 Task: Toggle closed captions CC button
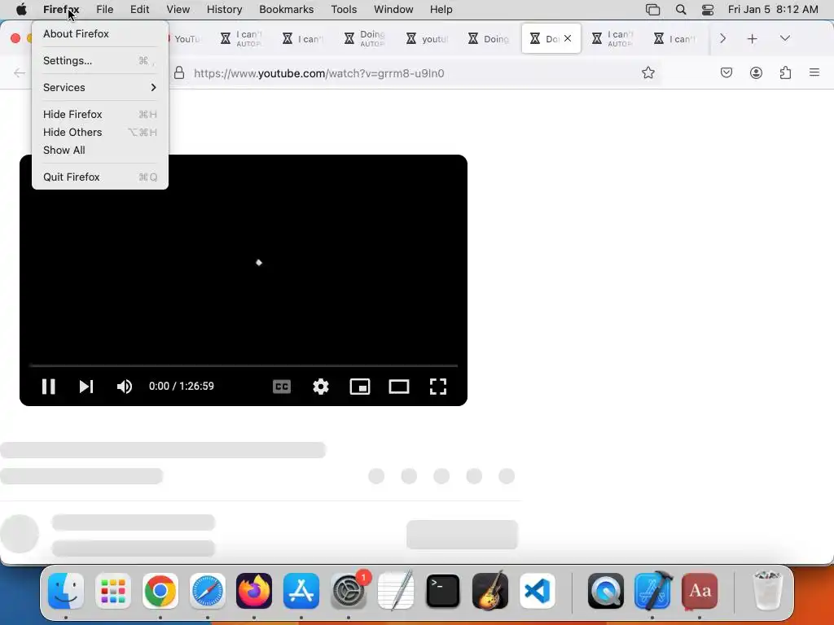point(281,387)
